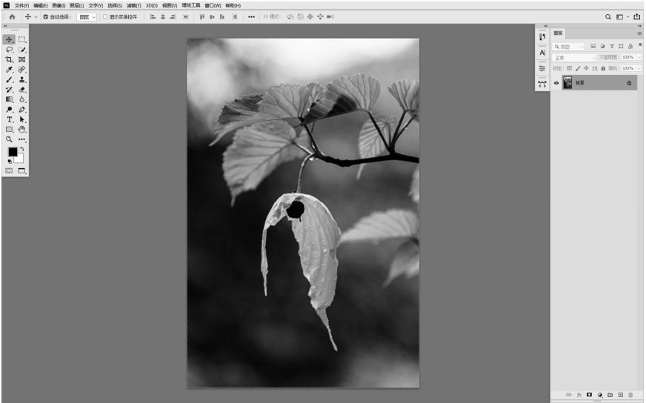Hide the 背景 layer with the eye icon

pyautogui.click(x=556, y=83)
